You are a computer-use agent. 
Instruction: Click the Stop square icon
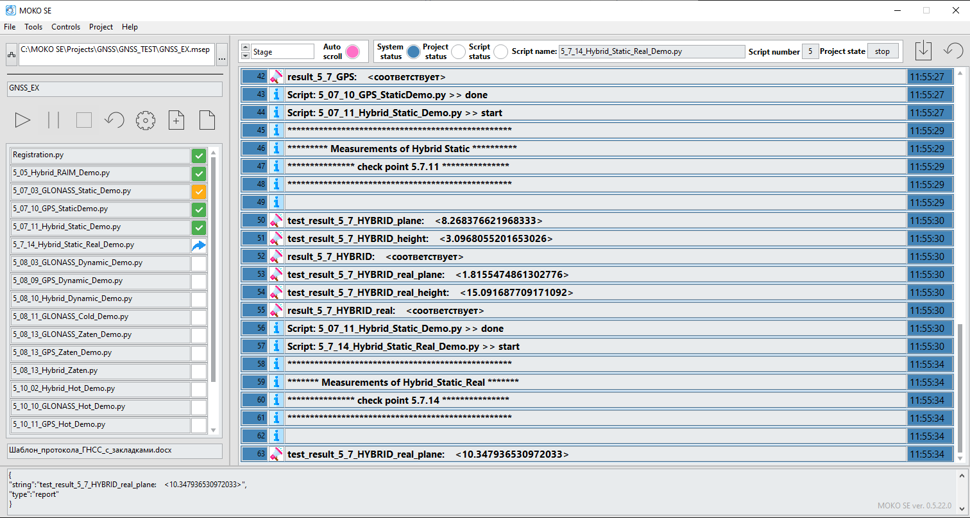pos(84,120)
